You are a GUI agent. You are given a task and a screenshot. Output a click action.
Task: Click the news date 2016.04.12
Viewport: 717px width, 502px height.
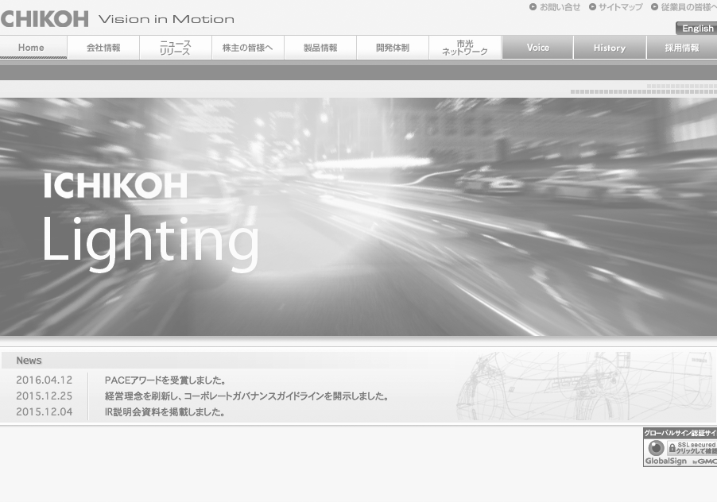click(x=45, y=380)
